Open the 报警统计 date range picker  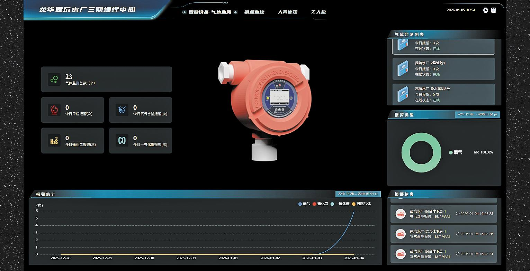coord(358,194)
